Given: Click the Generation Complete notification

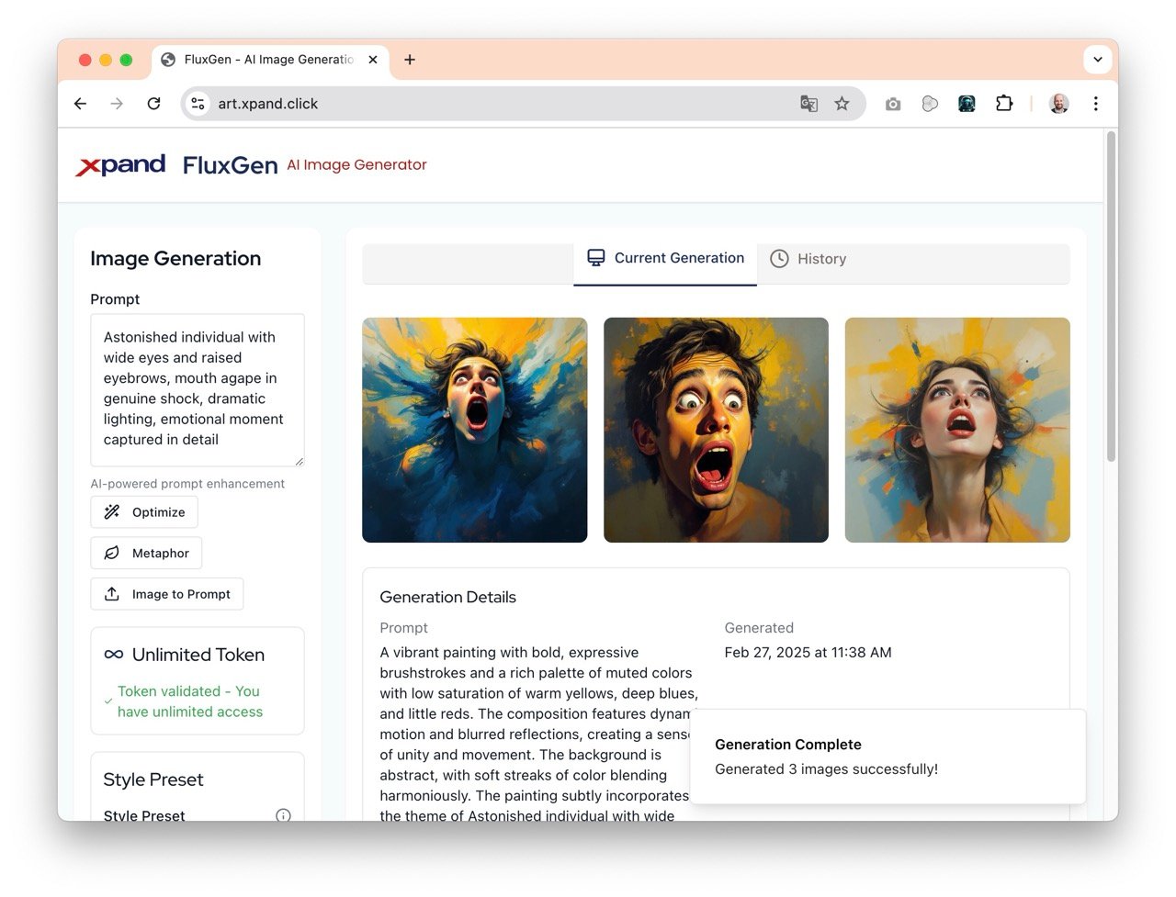Looking at the screenshot, I should click(x=888, y=757).
